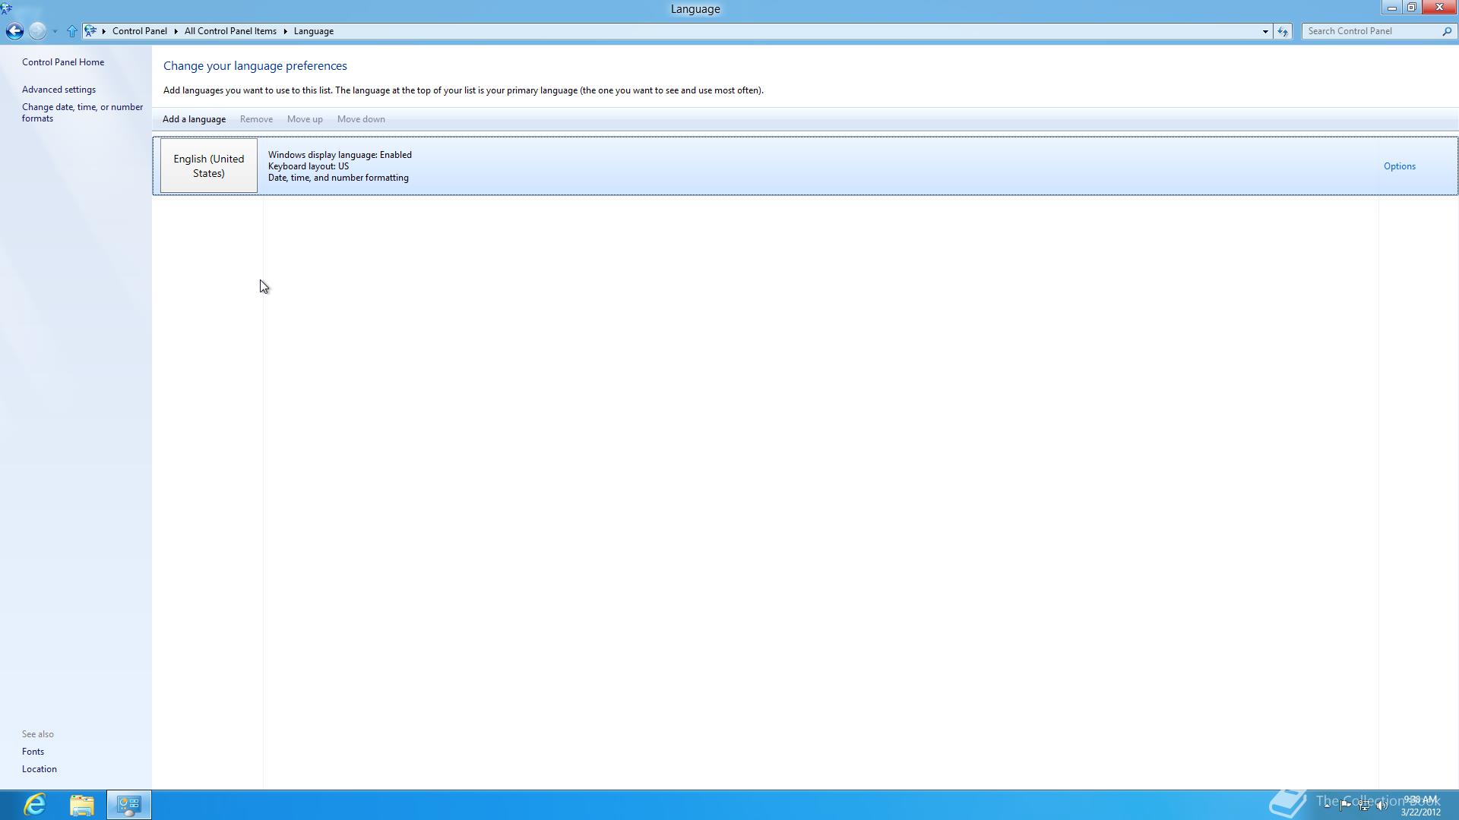1459x820 pixels.
Task: Open the recent pages dropdown arrow
Action: click(55, 31)
